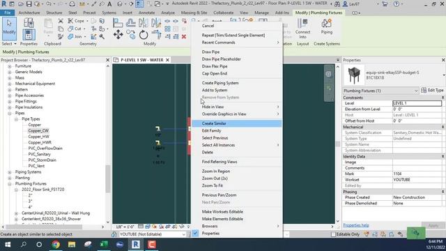
Task: Open the Systems ribbon tab
Action: (x=109, y=13)
